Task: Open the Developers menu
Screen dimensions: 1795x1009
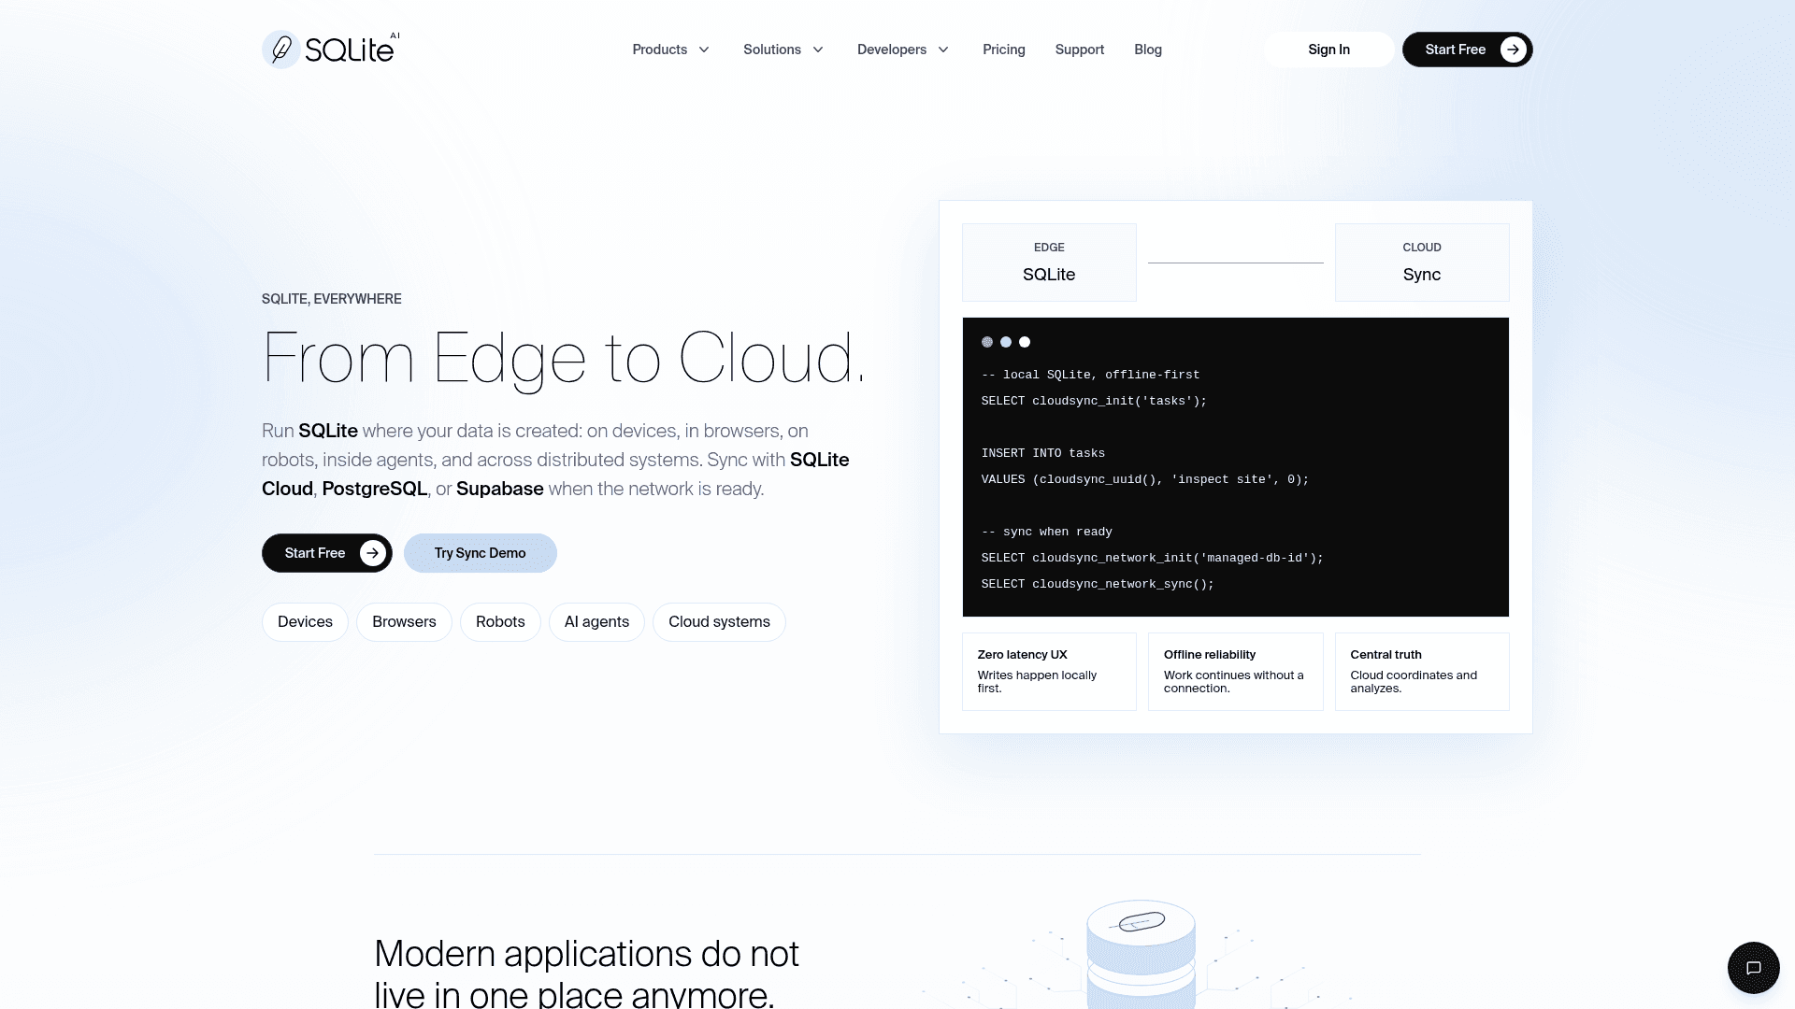Action: pyautogui.click(x=903, y=50)
